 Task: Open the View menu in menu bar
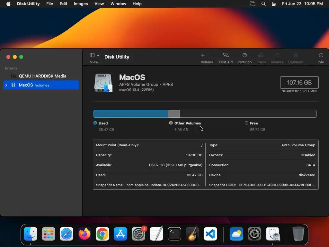[99, 4]
